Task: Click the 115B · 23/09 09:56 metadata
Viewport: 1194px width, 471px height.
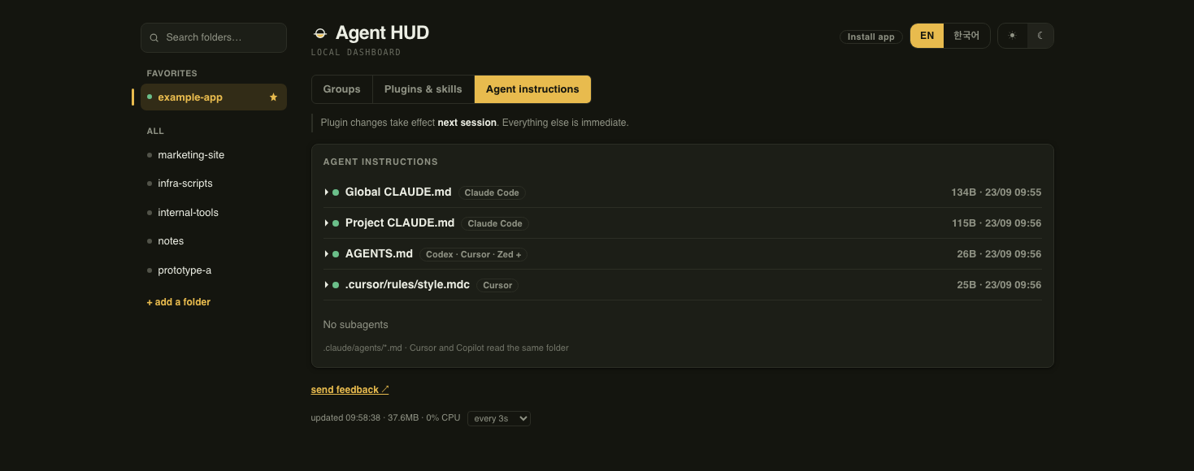Action: click(996, 223)
